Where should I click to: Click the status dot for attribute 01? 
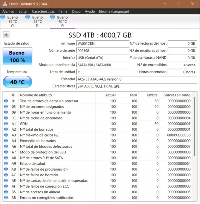[6, 101]
